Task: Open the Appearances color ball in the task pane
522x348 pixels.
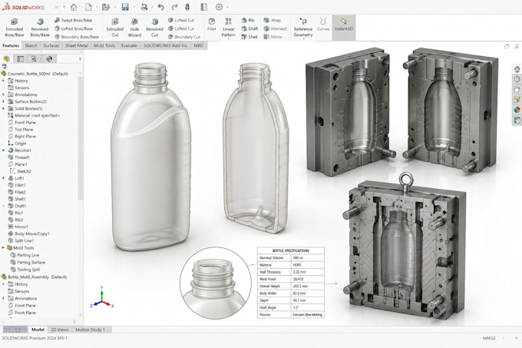Action: pyautogui.click(x=517, y=110)
